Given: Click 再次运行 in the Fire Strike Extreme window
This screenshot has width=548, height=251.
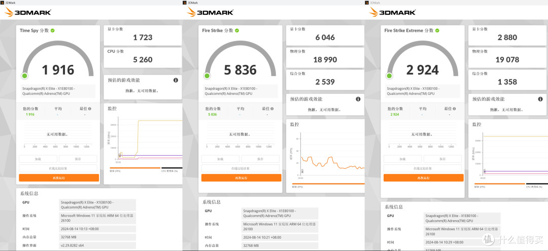Looking at the screenshot, I should (424, 177).
